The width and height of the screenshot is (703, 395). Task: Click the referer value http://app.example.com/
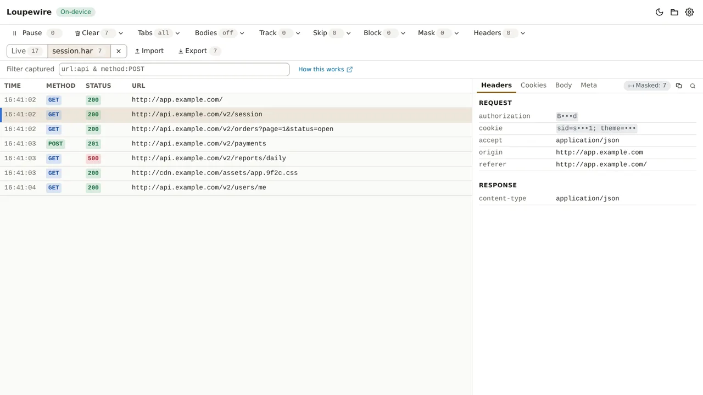pos(601,165)
